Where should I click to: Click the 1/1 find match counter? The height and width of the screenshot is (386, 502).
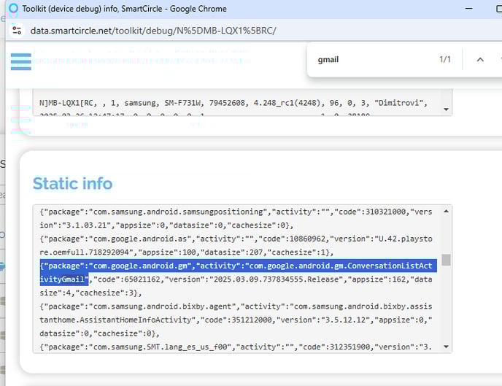coord(444,60)
